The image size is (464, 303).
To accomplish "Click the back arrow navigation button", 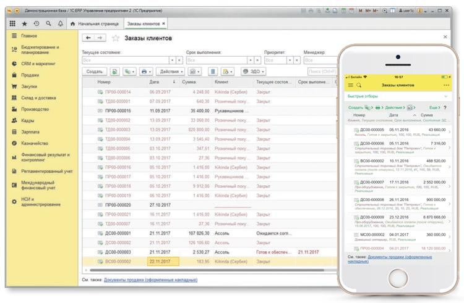I will pyautogui.click(x=88, y=38).
